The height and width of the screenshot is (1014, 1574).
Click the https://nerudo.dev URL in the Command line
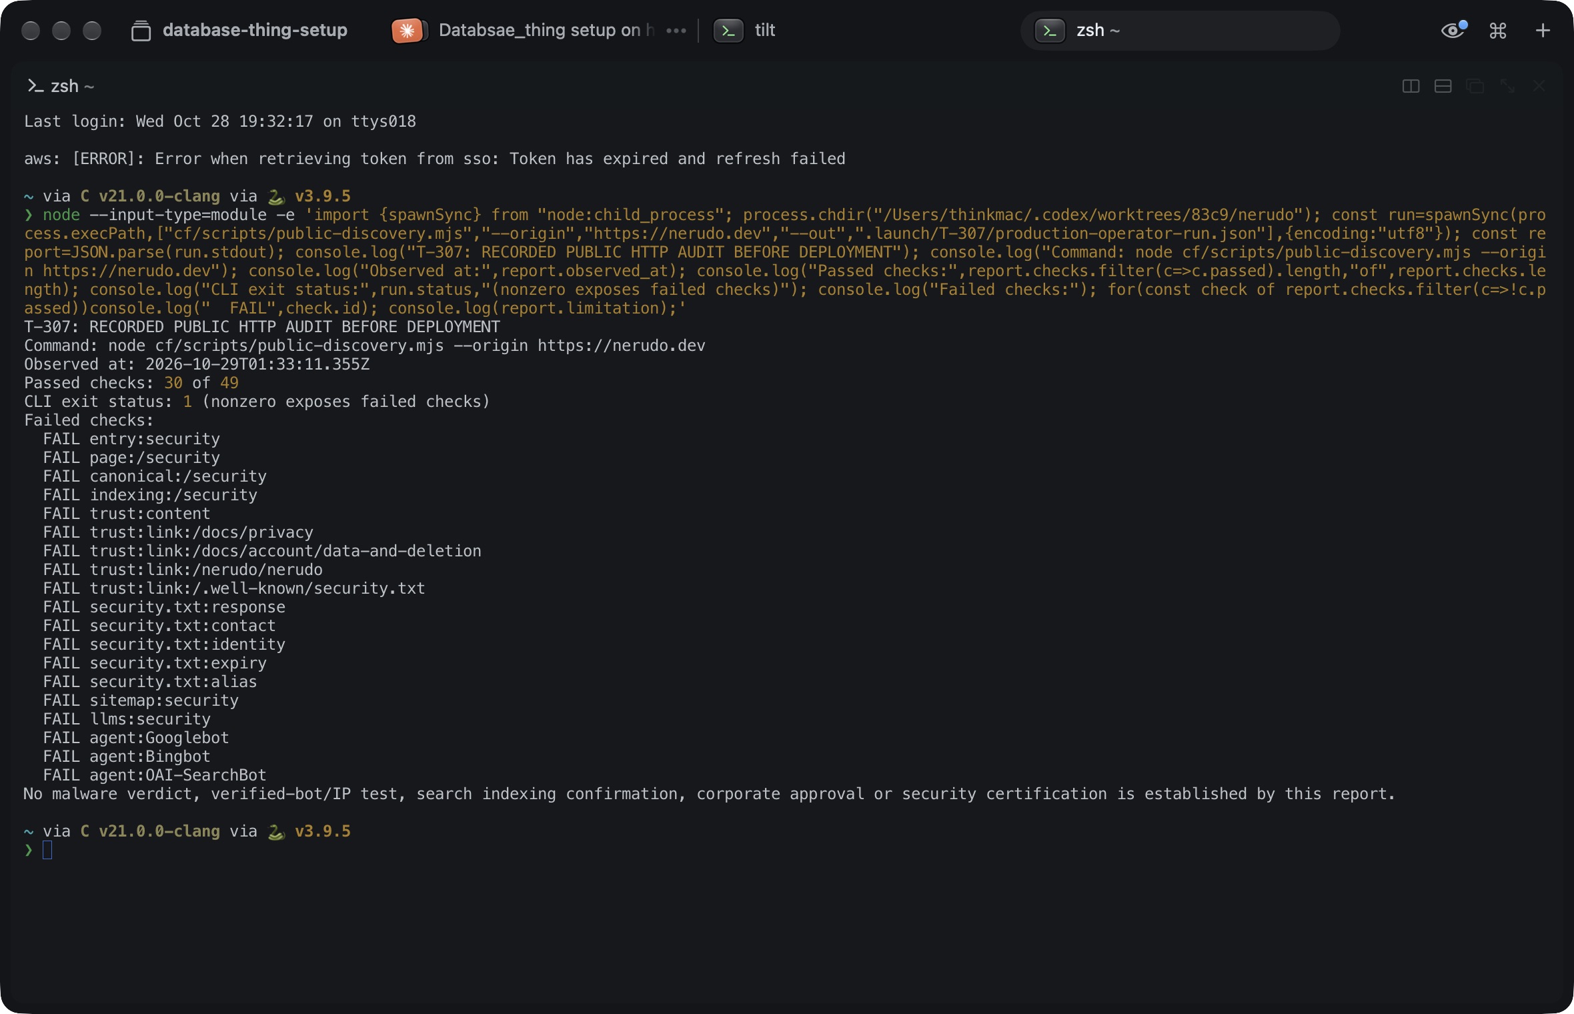click(x=622, y=346)
